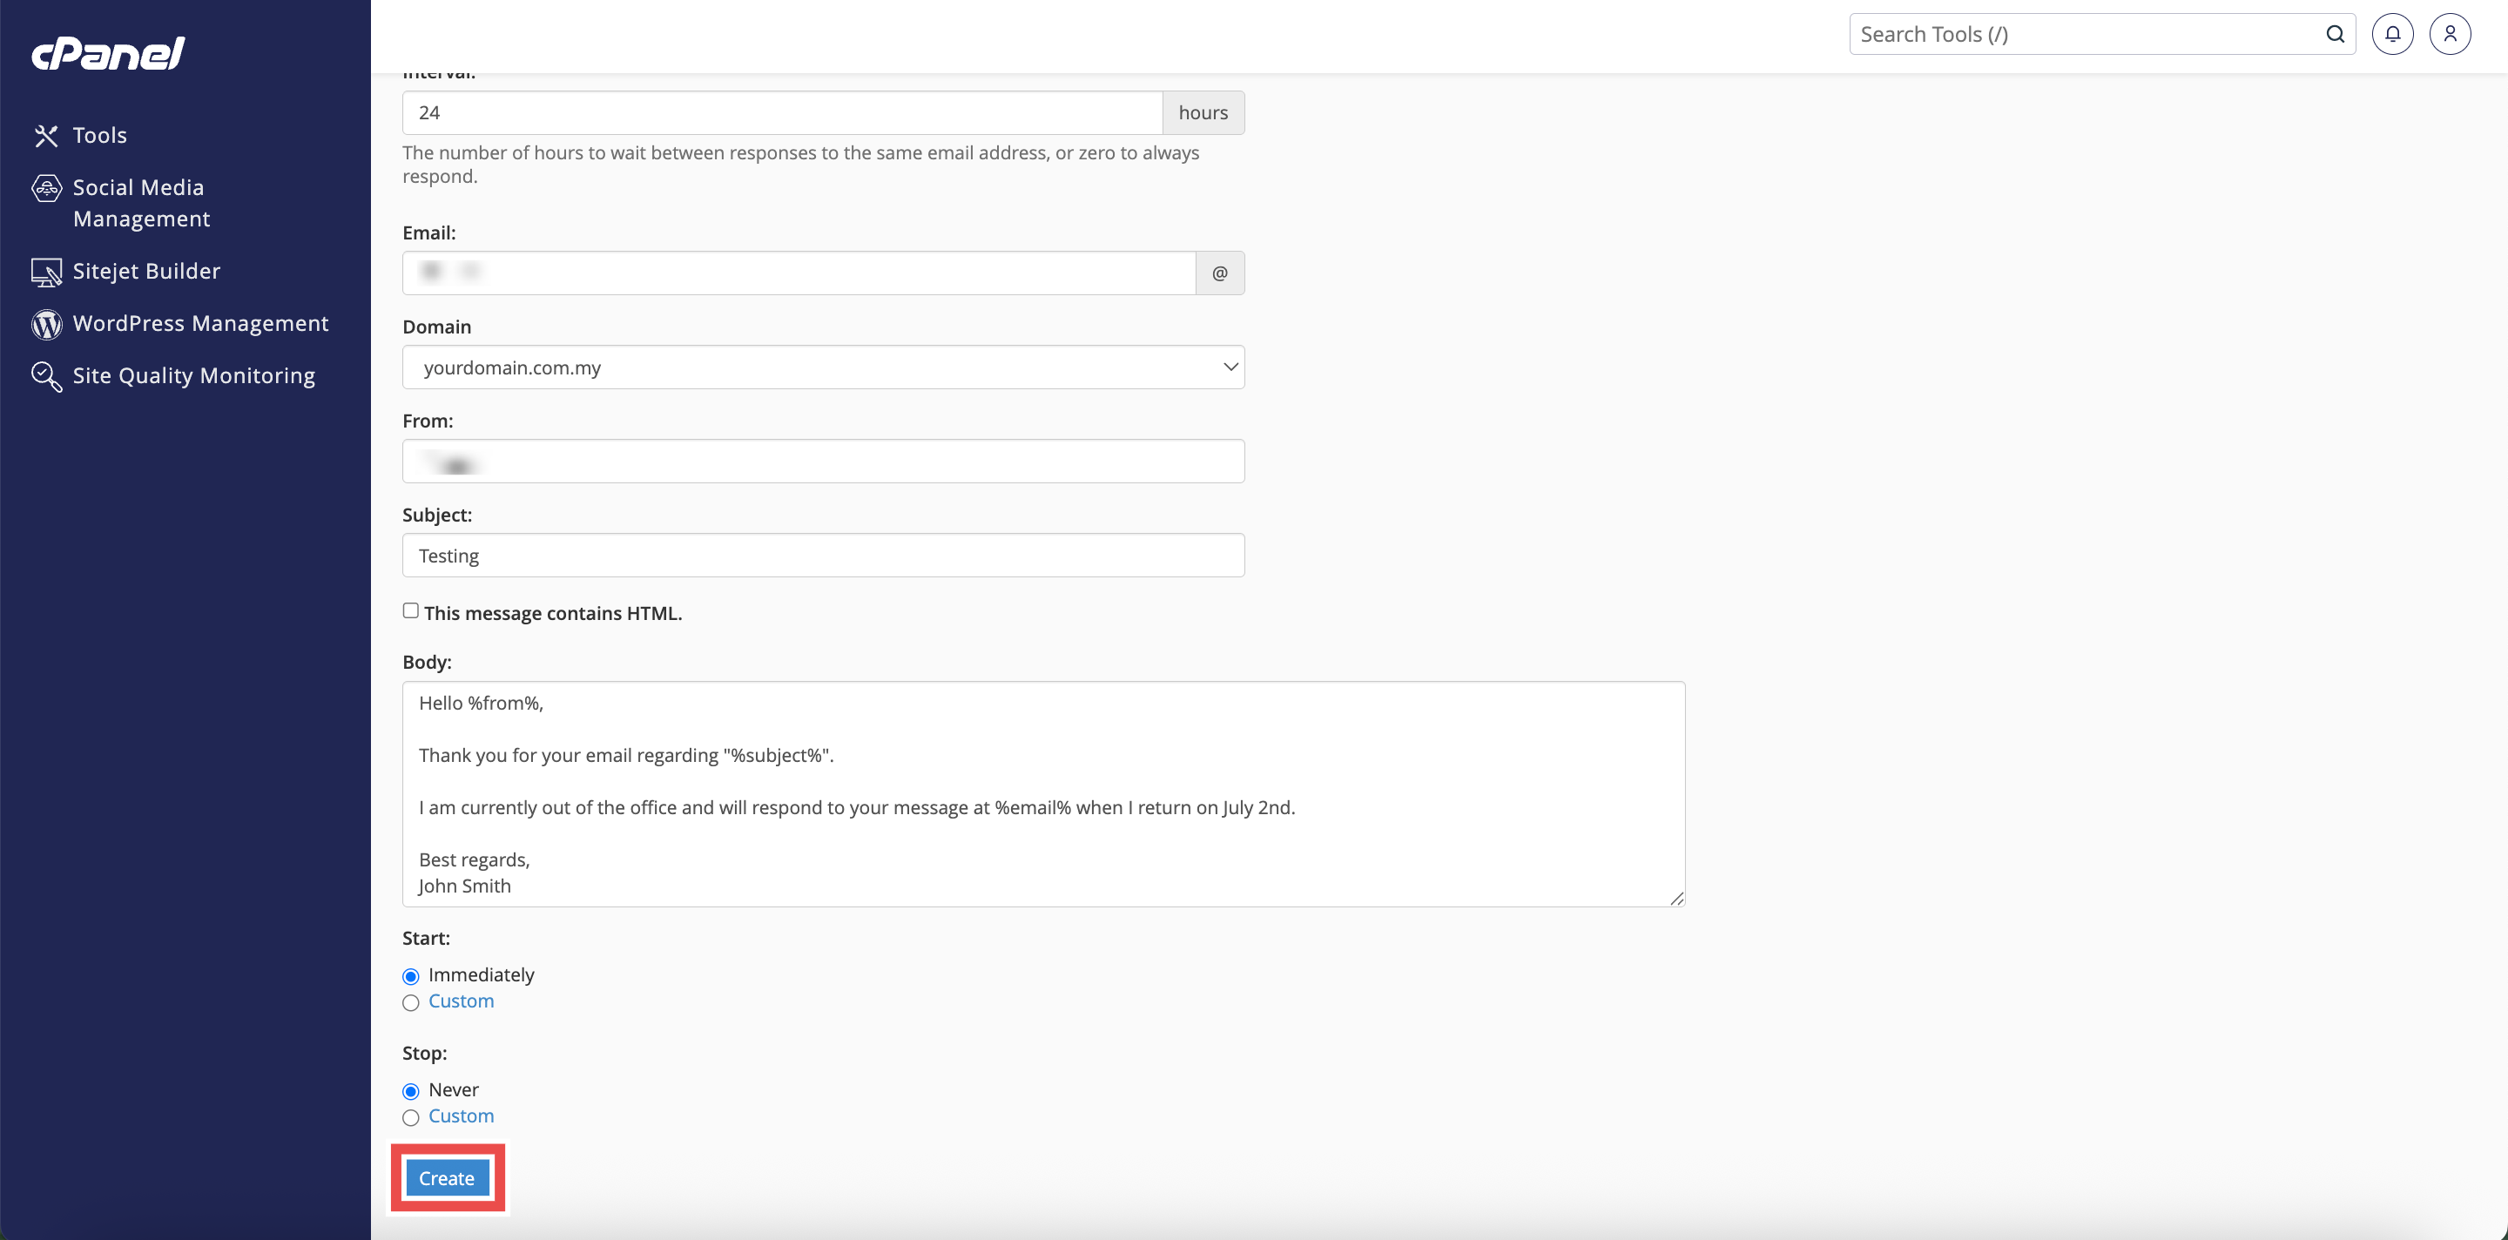
Task: Enable 'This message contains HTML' checkbox
Action: pyautogui.click(x=411, y=611)
